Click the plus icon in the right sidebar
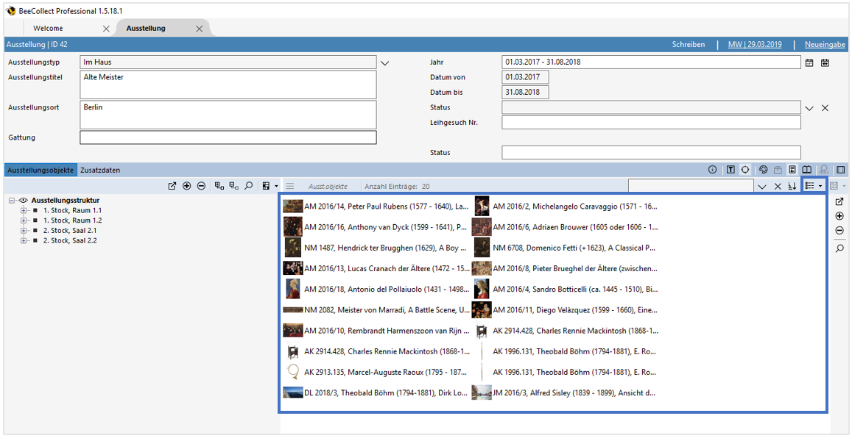Screen dimensions: 852x438 click(839, 216)
